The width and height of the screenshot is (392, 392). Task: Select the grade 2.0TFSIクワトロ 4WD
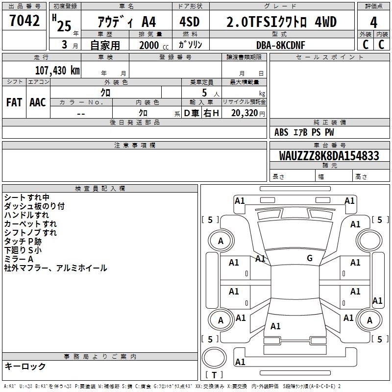click(281, 23)
